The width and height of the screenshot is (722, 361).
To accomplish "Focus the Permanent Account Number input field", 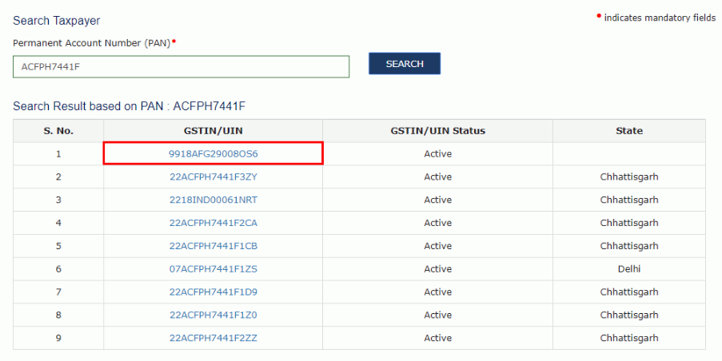I will tap(181, 66).
